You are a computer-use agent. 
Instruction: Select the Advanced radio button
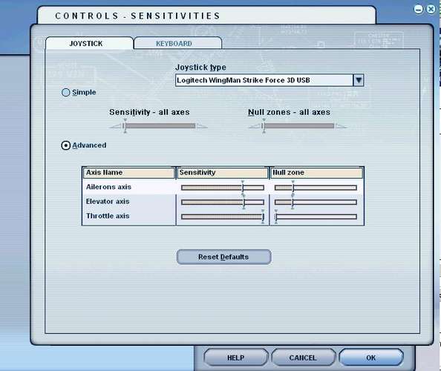coord(66,145)
